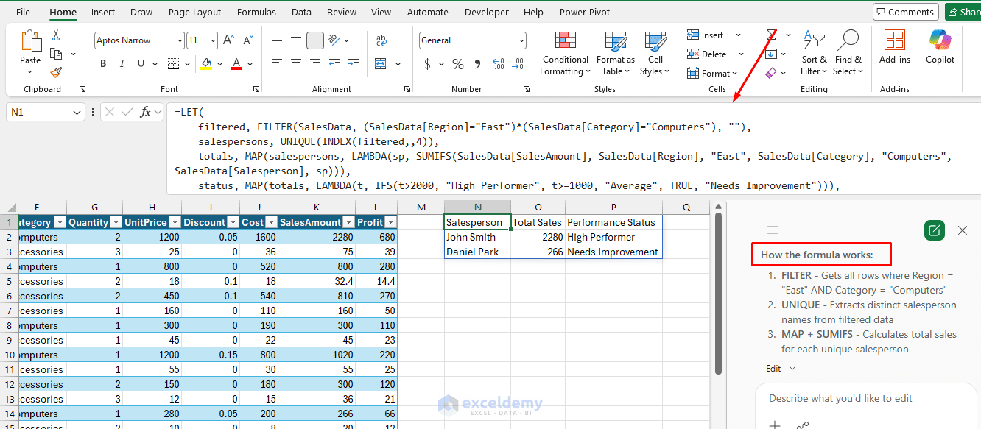Open the UnitPrice column filter dropdown

[x=174, y=222]
